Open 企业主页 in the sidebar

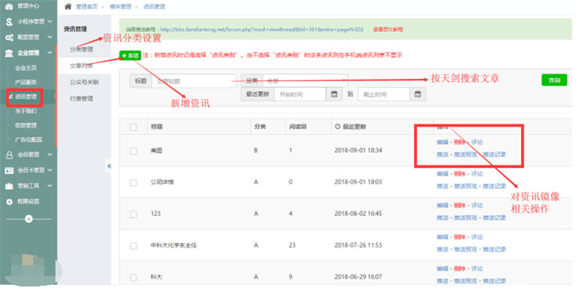(26, 68)
